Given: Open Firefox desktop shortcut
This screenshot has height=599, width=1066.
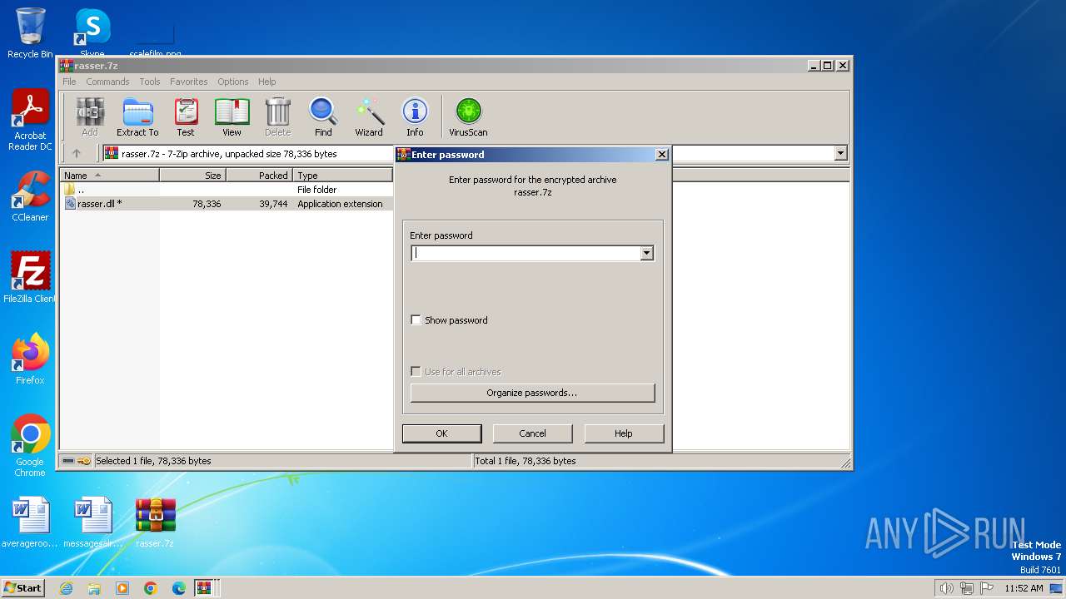Looking at the screenshot, I should coord(30,359).
